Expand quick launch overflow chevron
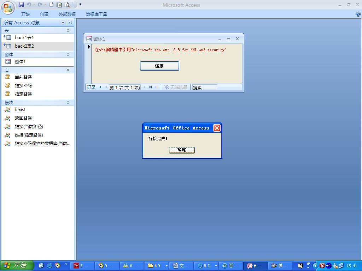 point(66,264)
